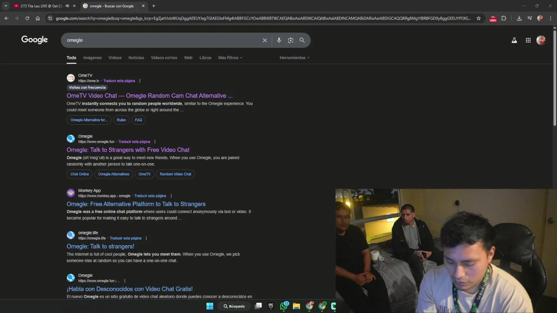Expand the Más filtros dropdown
This screenshot has height=313, width=557.
pyautogui.click(x=230, y=58)
